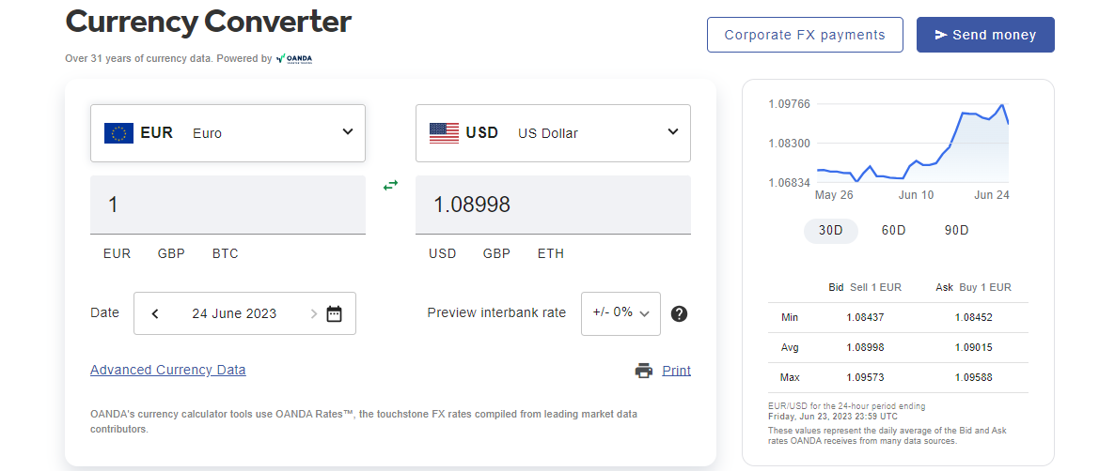Open the +/- 0% interbank rate dropdown
Screen dimensions: 1115x471
point(620,313)
